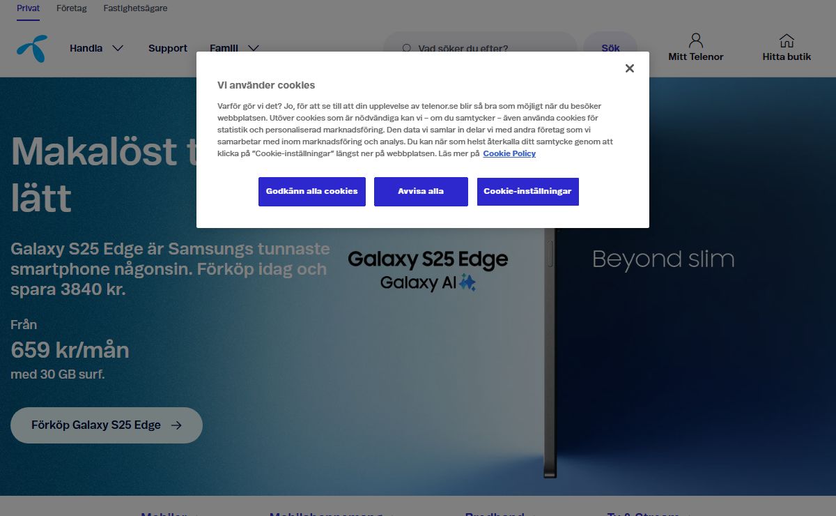Viewport: 836px width, 516px height.
Task: Click the Mitt Telenor label
Action: coord(696,57)
